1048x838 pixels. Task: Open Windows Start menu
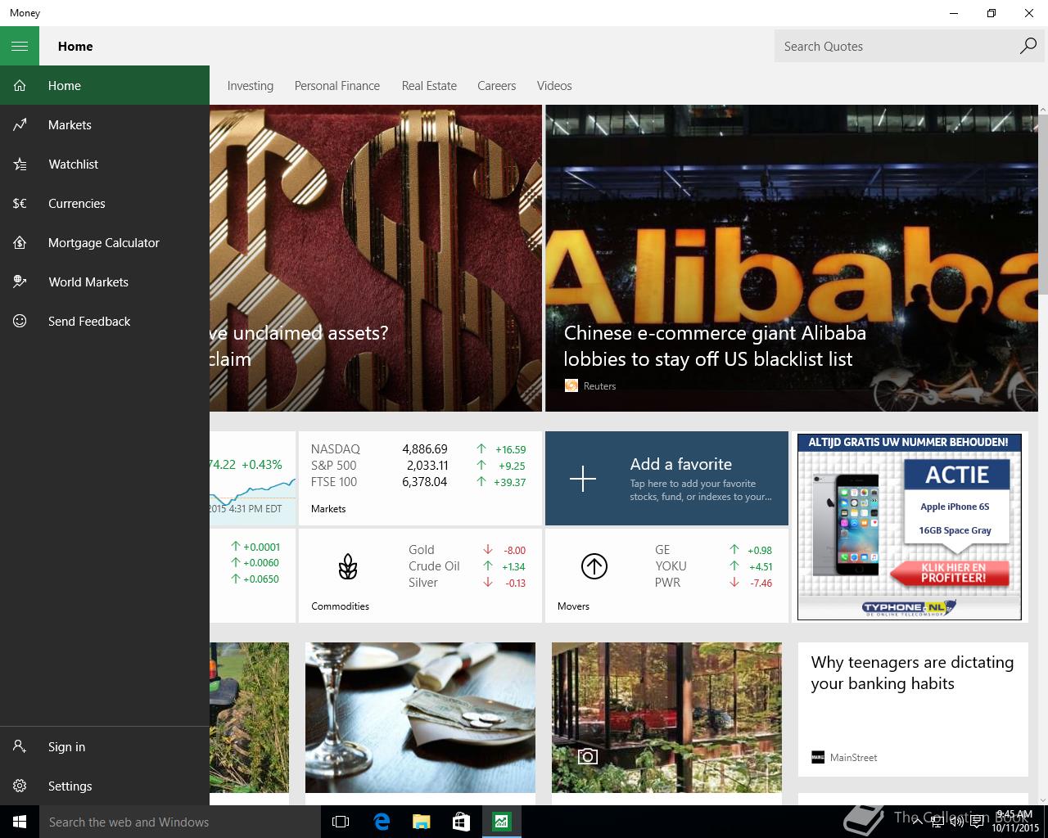click(x=20, y=822)
